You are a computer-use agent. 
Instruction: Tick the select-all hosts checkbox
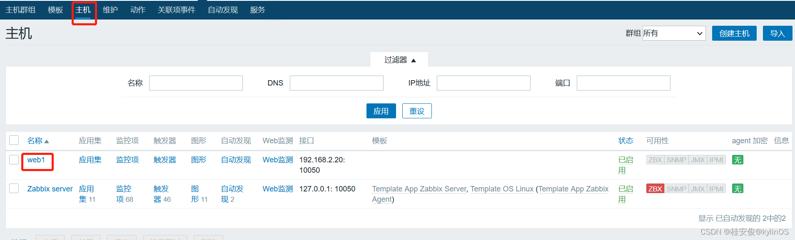tap(14, 140)
